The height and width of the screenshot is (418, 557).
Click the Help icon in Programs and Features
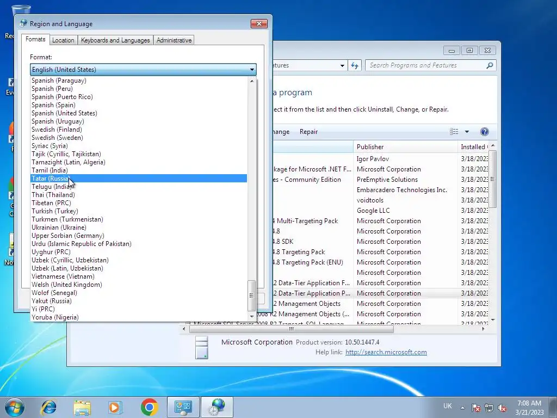coord(484,132)
